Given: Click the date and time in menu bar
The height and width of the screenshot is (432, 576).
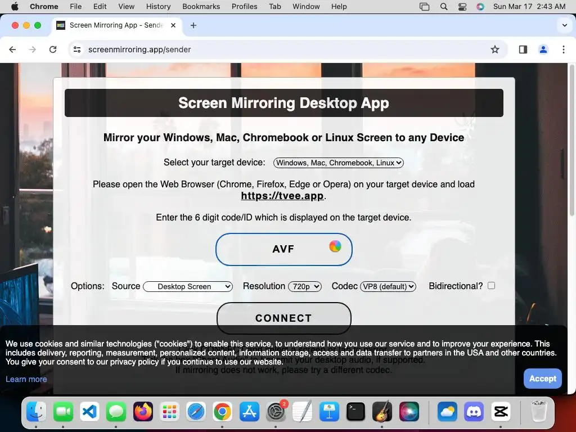Looking at the screenshot, I should click(x=529, y=7).
